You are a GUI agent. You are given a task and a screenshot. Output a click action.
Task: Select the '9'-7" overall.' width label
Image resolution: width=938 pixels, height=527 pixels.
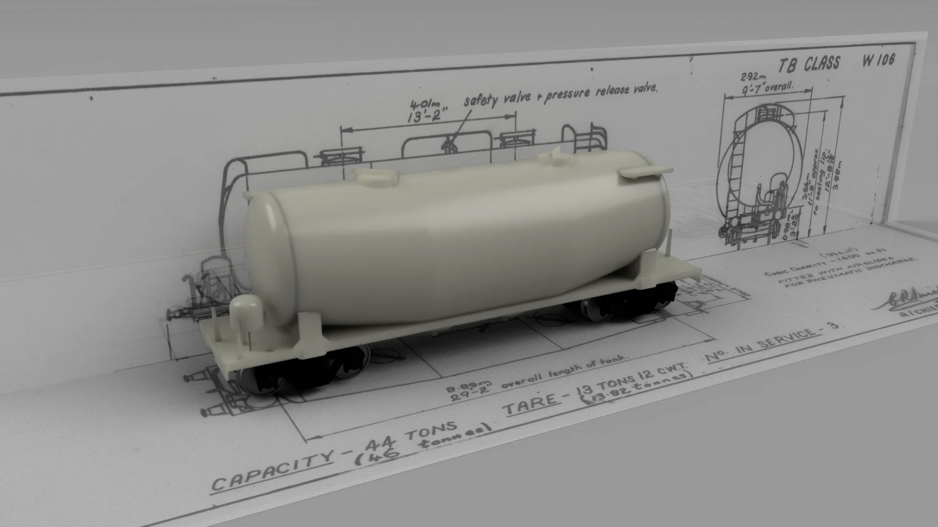pos(768,89)
